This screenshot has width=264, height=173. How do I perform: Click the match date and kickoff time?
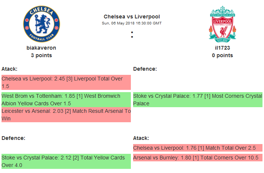[x=132, y=23]
